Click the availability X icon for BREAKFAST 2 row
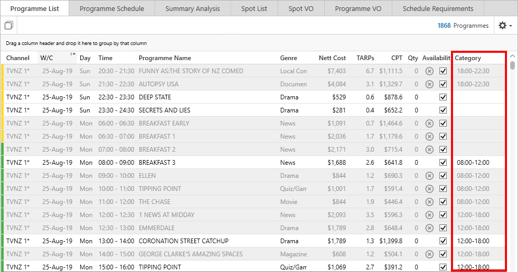 [429, 150]
